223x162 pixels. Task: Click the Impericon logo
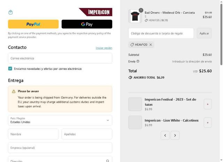[95, 12]
